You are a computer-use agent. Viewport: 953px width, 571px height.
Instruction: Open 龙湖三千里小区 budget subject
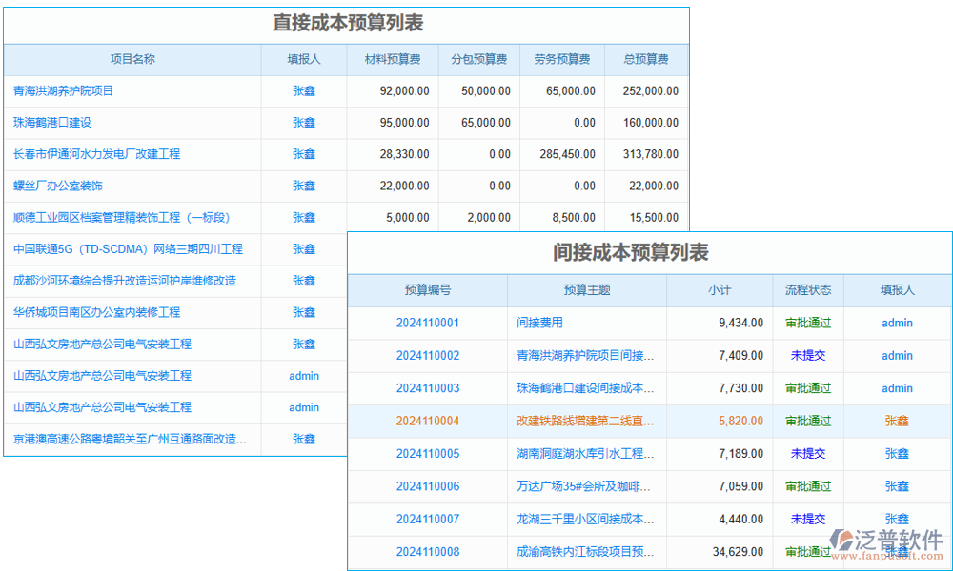point(585,519)
